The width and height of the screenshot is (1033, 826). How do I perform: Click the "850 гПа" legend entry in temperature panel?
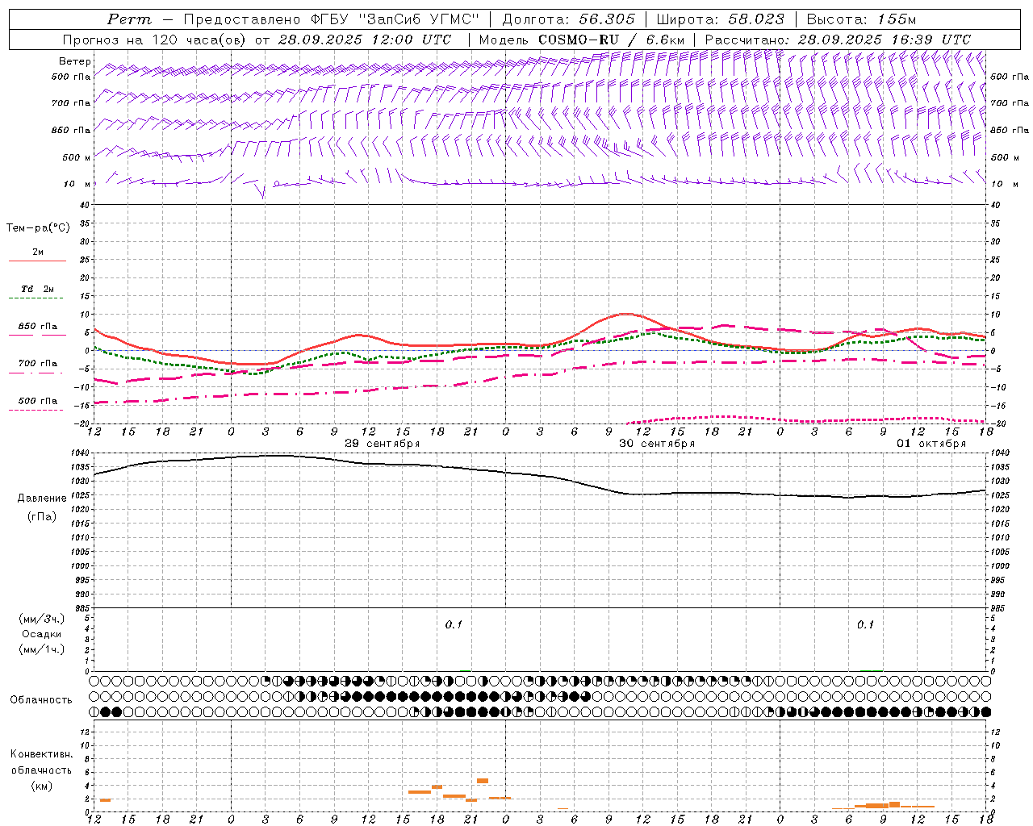(x=38, y=327)
